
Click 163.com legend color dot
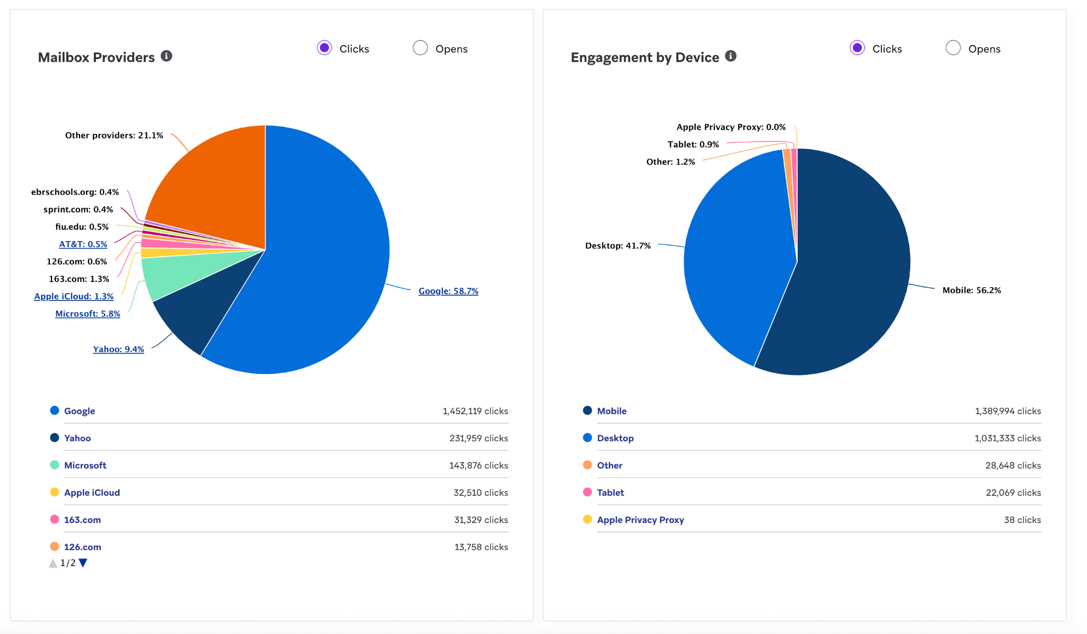click(x=55, y=519)
